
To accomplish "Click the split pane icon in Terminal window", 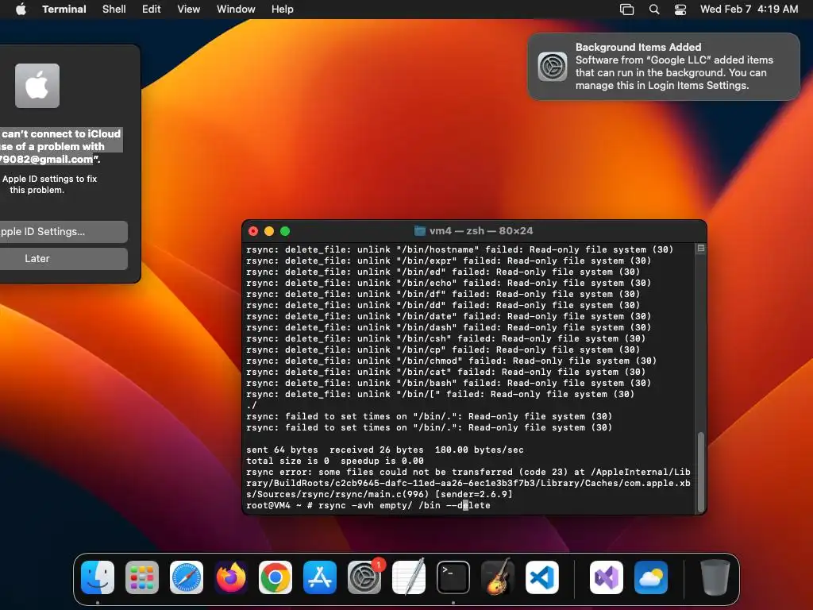I will [701, 249].
